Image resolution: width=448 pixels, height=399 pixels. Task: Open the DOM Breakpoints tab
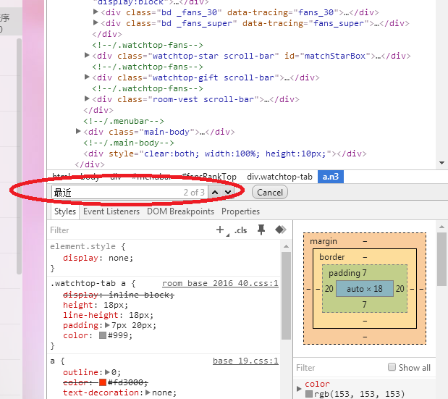click(180, 211)
